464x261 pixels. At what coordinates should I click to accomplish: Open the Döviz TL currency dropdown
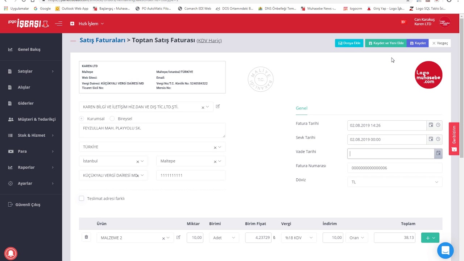click(395, 182)
